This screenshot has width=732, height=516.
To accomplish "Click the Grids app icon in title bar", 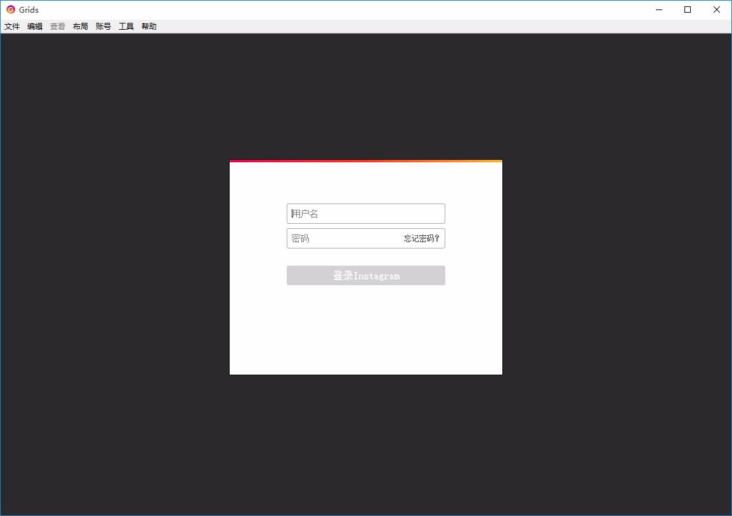I will (x=10, y=10).
